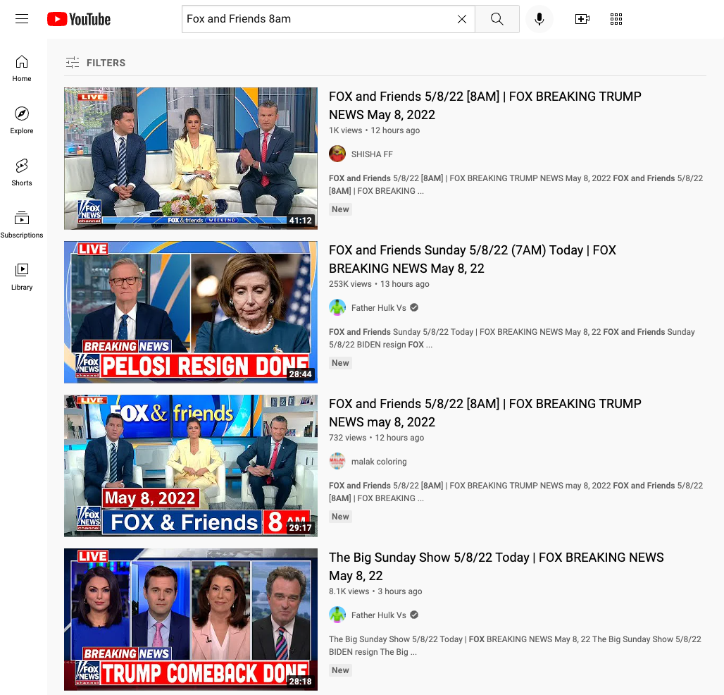Open Library in the sidebar

(x=22, y=277)
